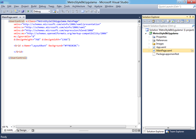Click Solution Explorer horizontal scrollbar

168,128
